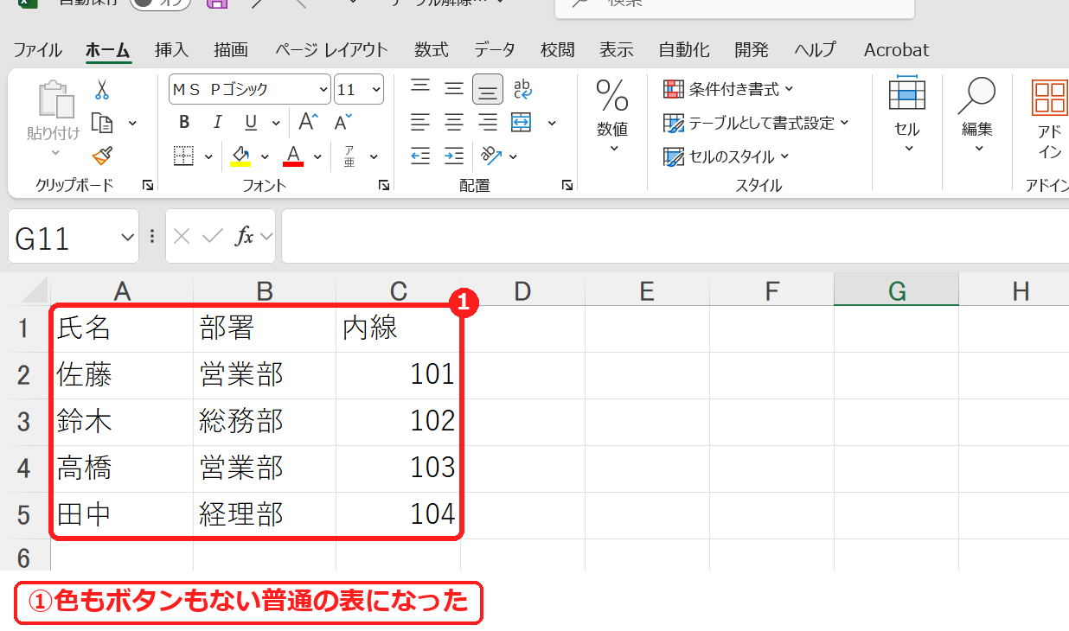The image size is (1069, 631).
Task: Click inside the formula bar
Action: click(x=675, y=237)
